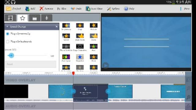Image resolution: width=196 pixels, height=110 pixels.
Task: Switch to the clapboard transitions tab
Action: click(35, 18)
